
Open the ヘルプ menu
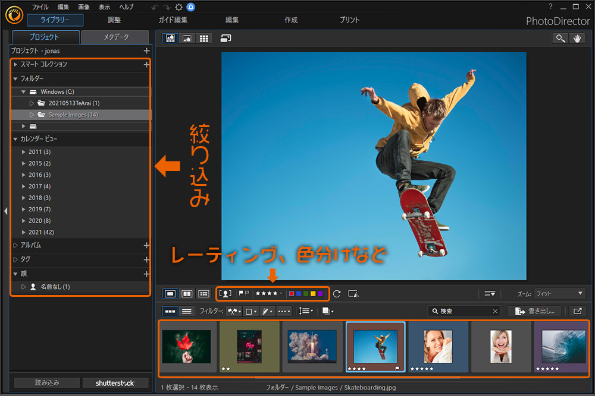pyautogui.click(x=126, y=7)
